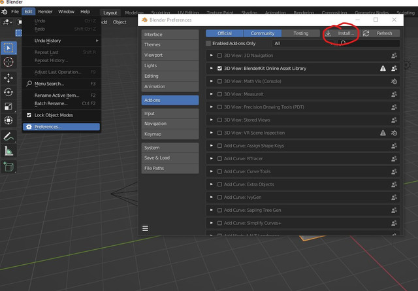
Task: Toggle Enabled Add-ons Only checkbox
Action: point(208,43)
